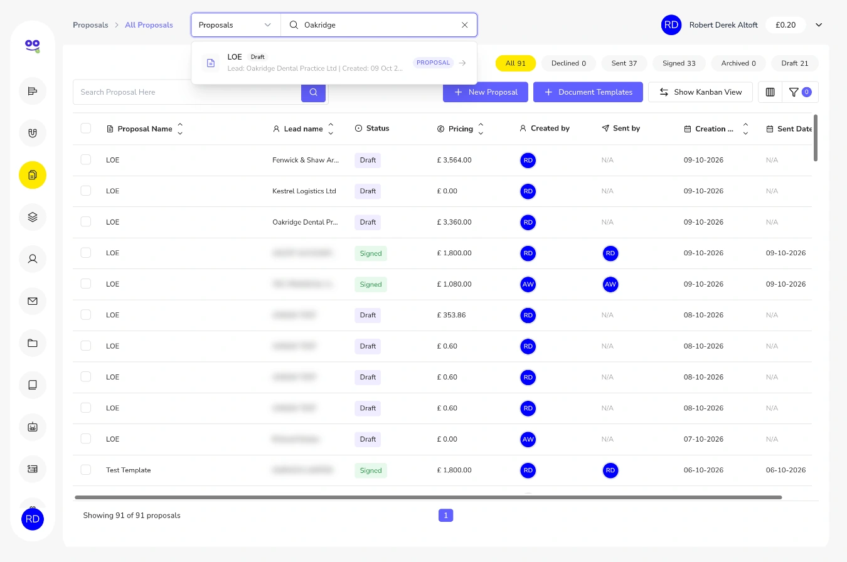Click the New Proposal button

(x=486, y=92)
